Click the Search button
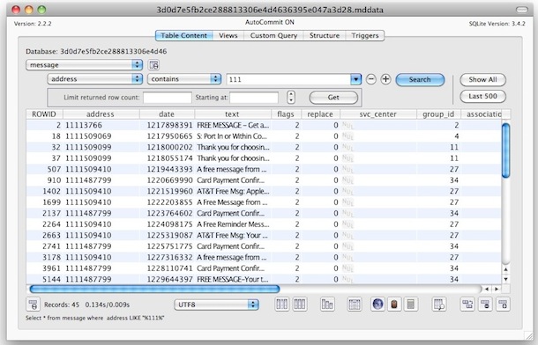This screenshot has height=345, width=538. point(420,79)
